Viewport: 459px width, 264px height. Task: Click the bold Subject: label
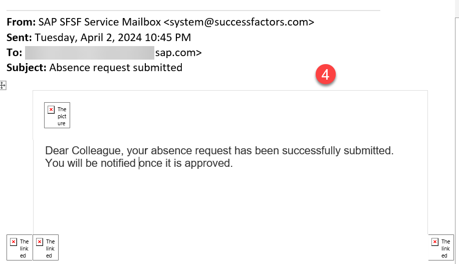(x=27, y=68)
